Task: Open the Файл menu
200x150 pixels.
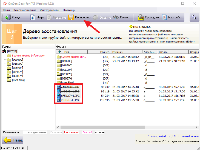Action: [x=6, y=10]
